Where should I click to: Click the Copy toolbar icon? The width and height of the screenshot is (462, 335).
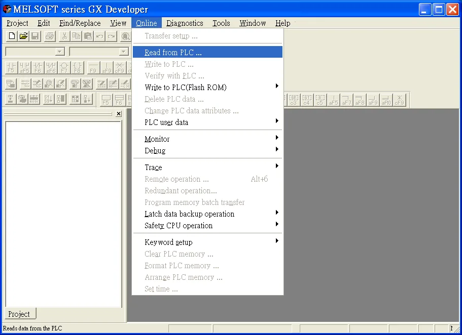pos(76,36)
